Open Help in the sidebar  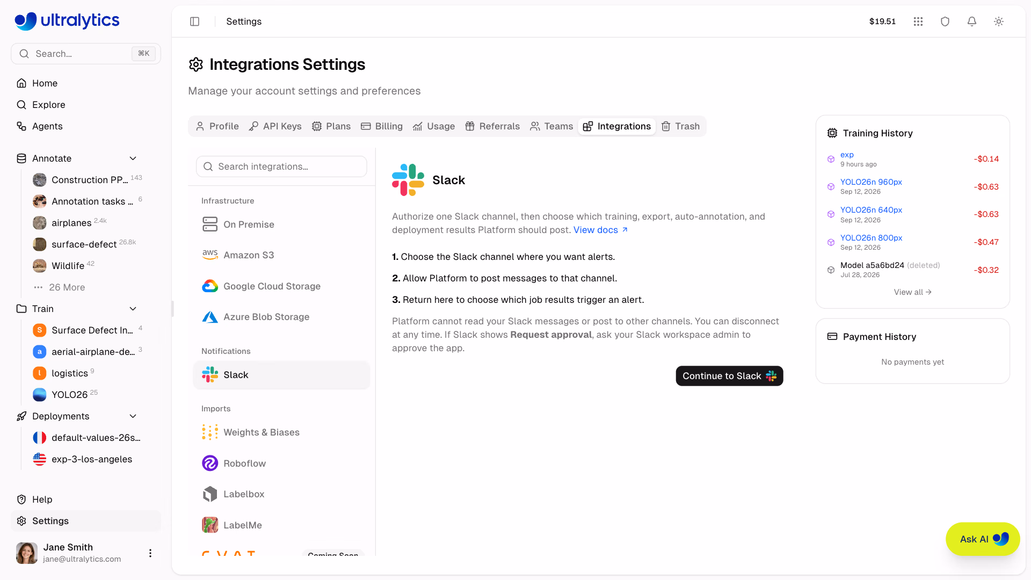pos(86,499)
